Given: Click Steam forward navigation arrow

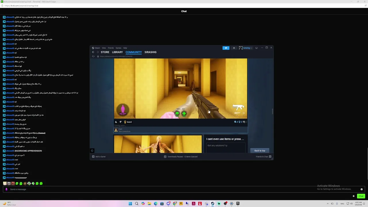Looking at the screenshot, I should click(x=98, y=52).
